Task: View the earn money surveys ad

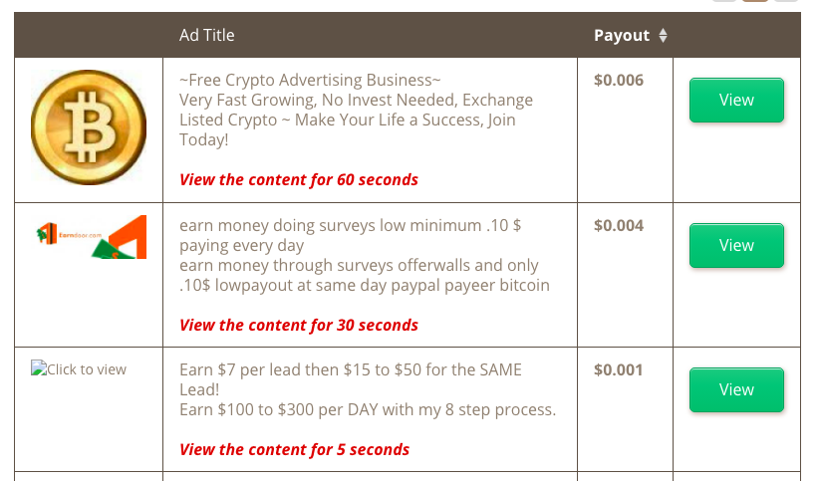Action: tap(736, 245)
